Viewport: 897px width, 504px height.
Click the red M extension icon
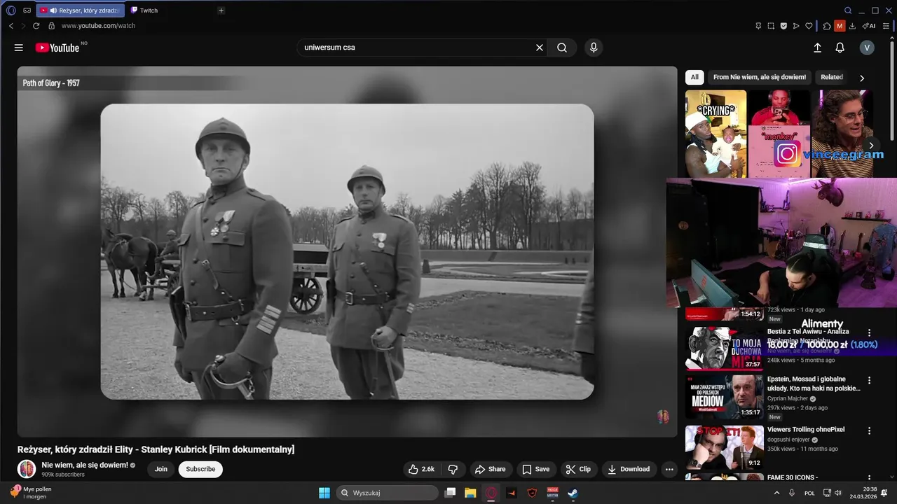pos(840,26)
